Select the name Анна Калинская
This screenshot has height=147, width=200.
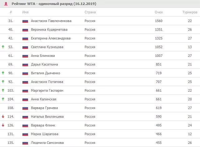(44, 99)
